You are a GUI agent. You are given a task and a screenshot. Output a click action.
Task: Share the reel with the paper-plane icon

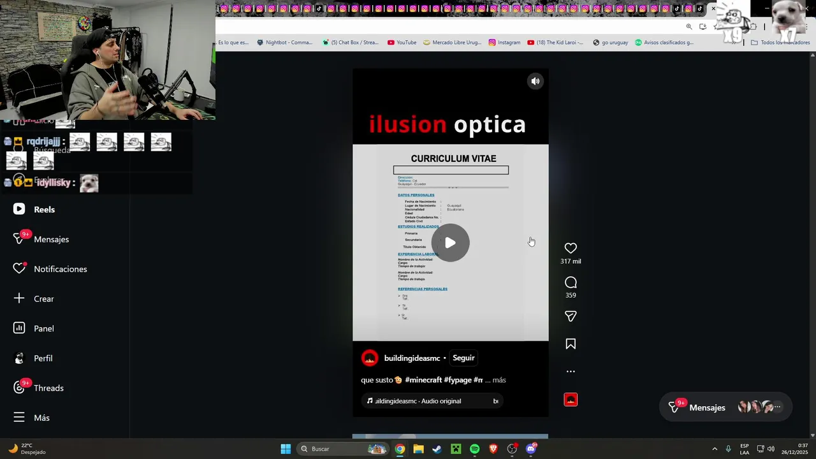click(571, 316)
